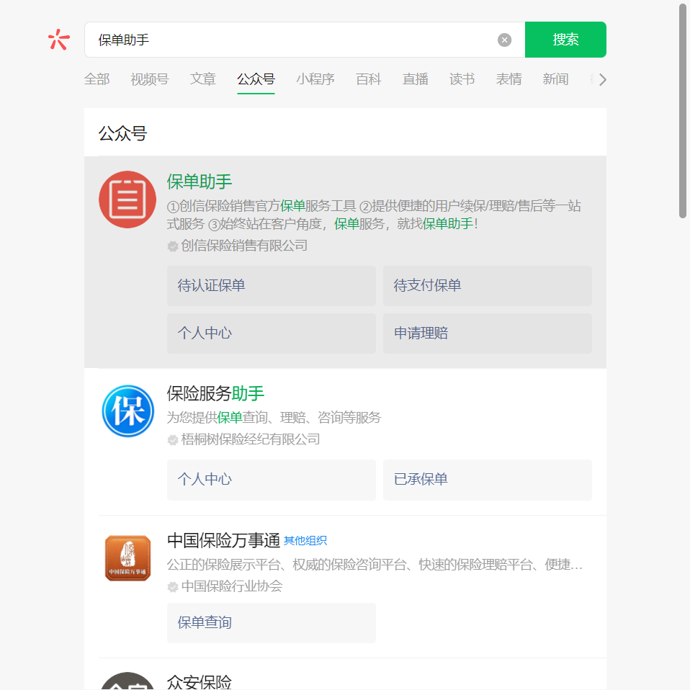Open 个人中心 under 保单助手
This screenshot has width=690, height=690.
271,333
